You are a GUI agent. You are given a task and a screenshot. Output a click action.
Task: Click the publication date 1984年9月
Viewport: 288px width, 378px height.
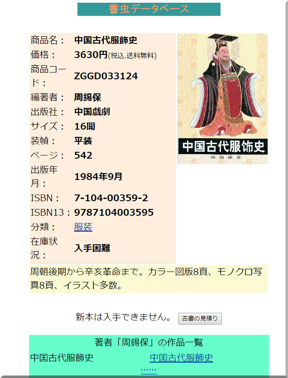pos(98,177)
